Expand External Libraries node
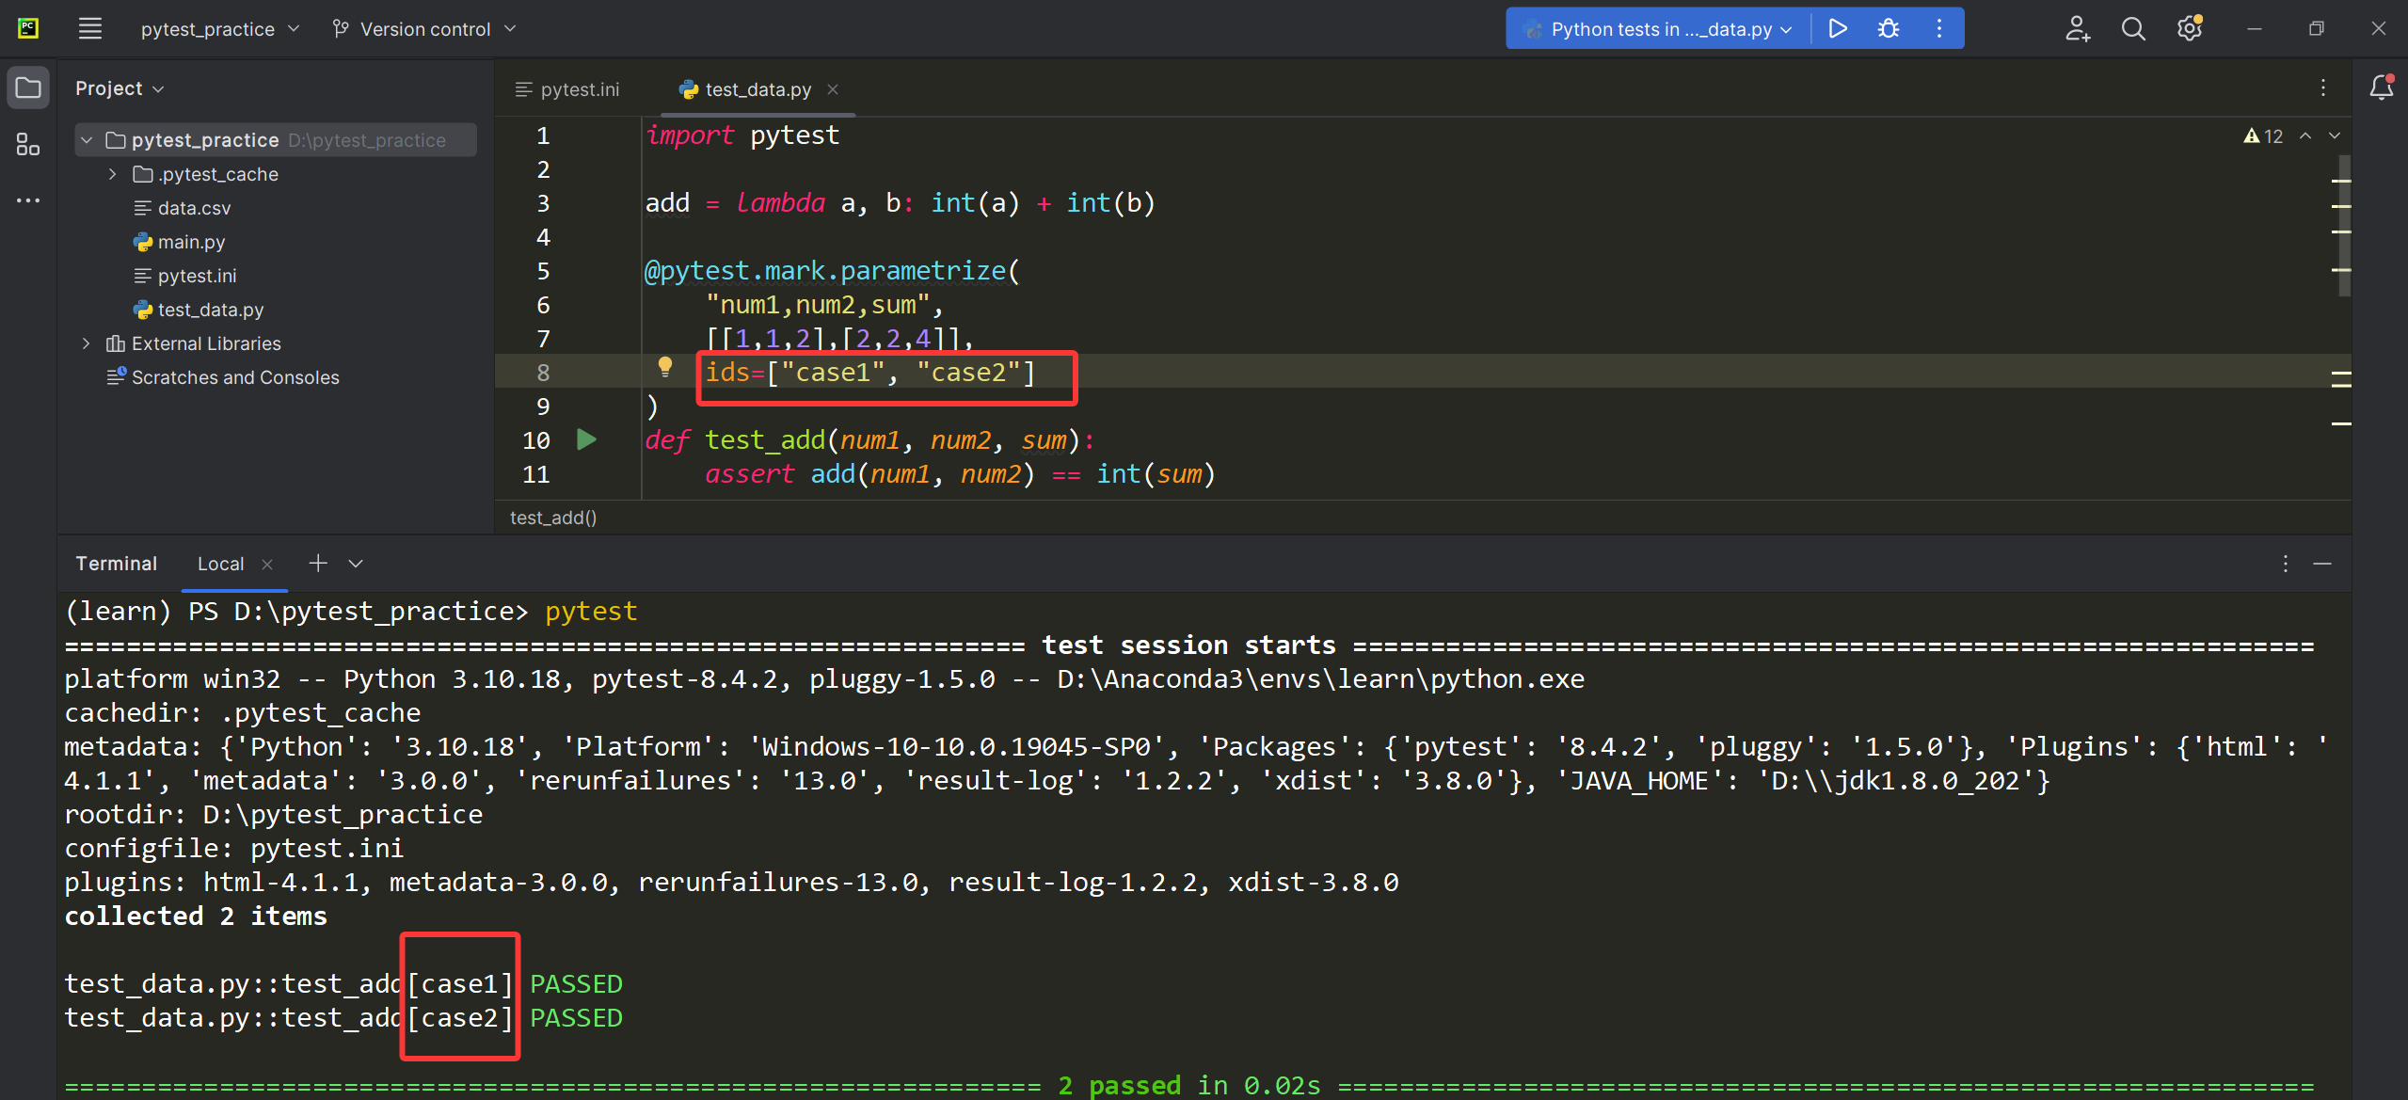The image size is (2408, 1100). point(86,343)
